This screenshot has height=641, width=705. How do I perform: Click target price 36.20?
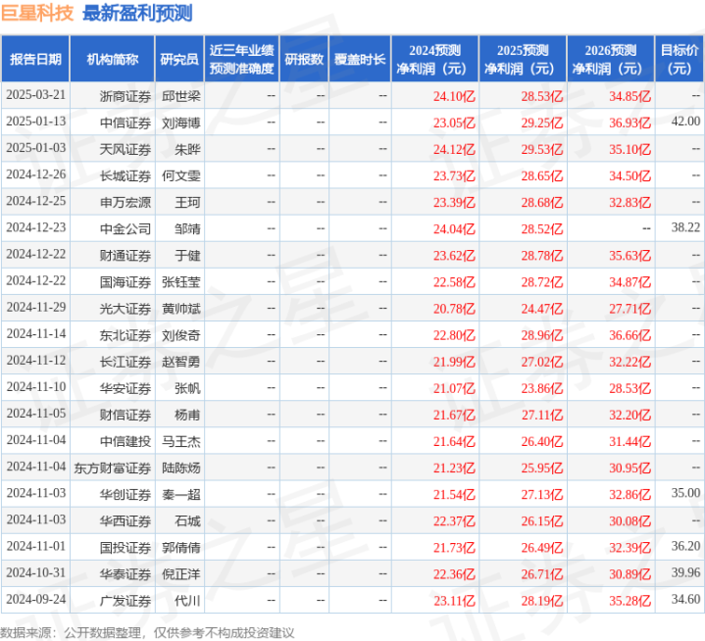coord(685,546)
